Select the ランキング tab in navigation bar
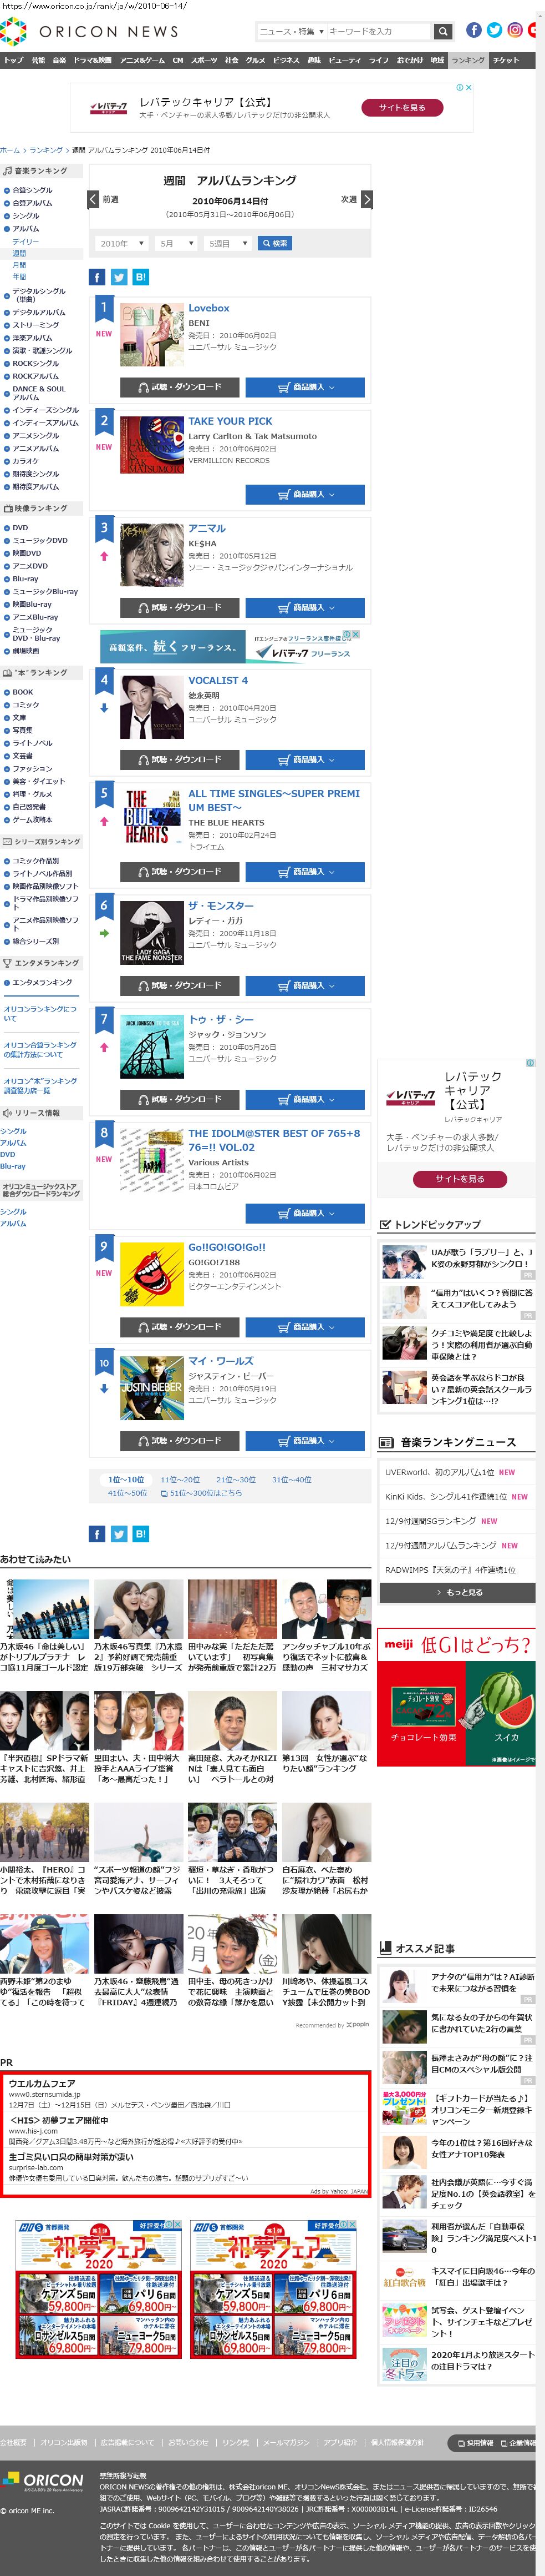Image resolution: width=545 pixels, height=2576 pixels. (467, 60)
